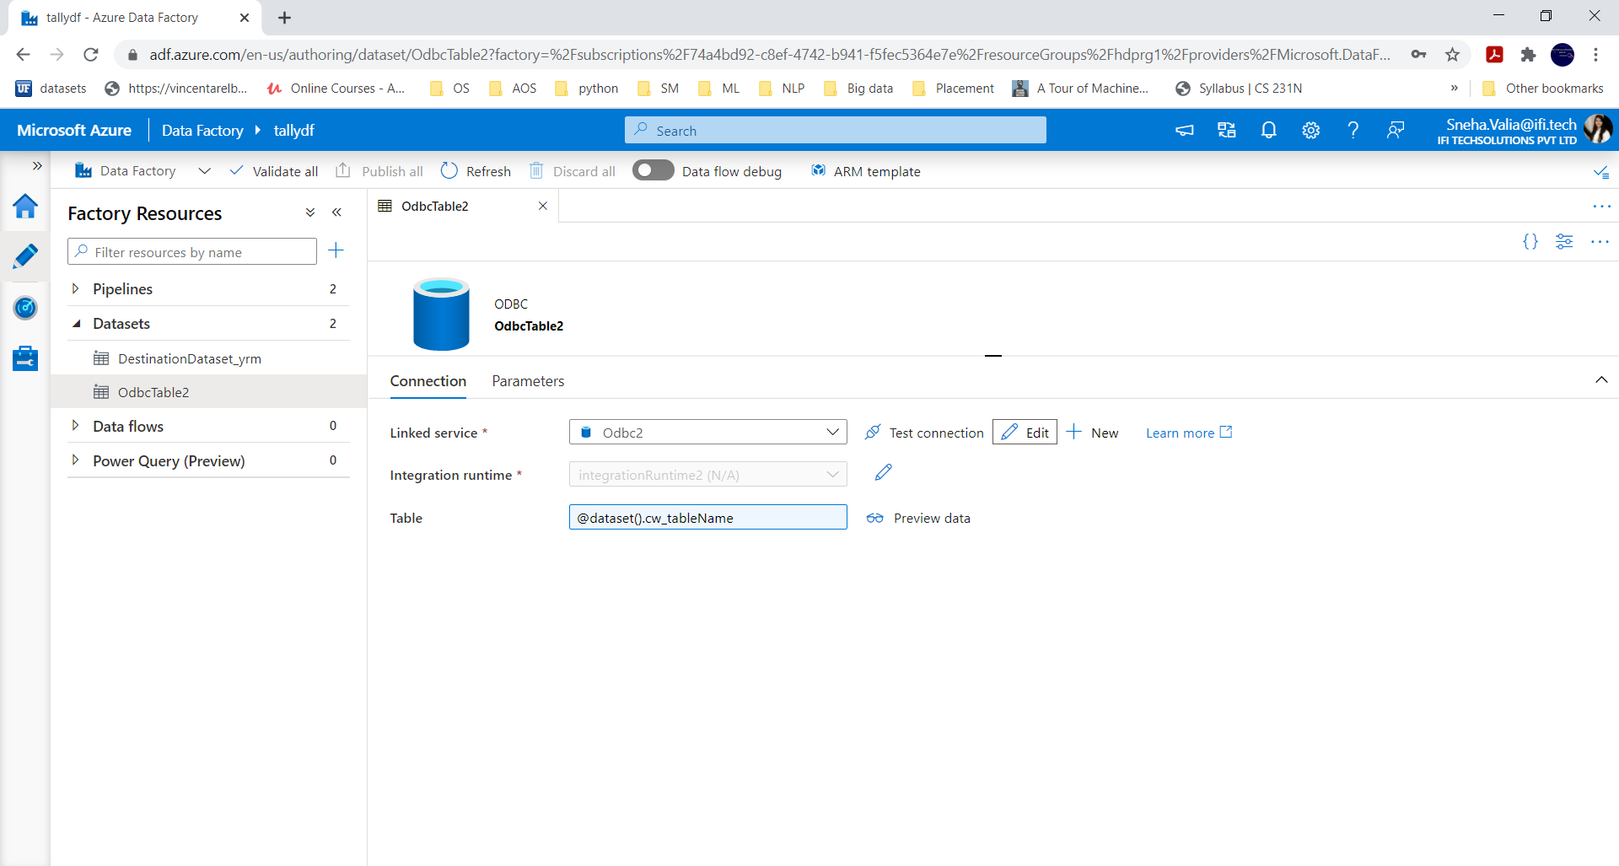Open the user account avatar
This screenshot has width=1619, height=866.
coord(1598,129)
